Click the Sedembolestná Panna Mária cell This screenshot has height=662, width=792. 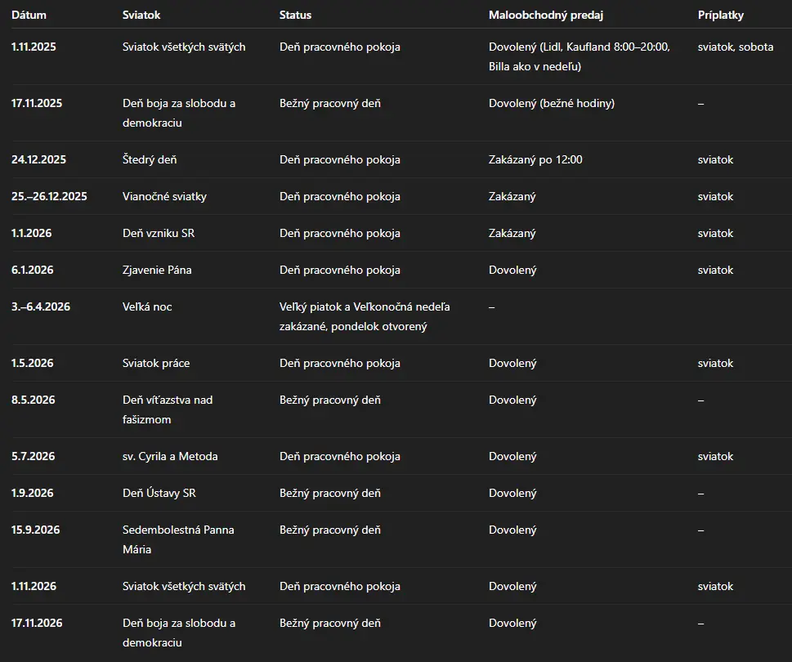coord(178,539)
